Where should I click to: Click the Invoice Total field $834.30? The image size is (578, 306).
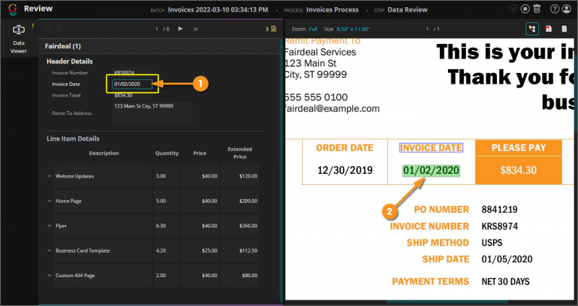tap(132, 95)
